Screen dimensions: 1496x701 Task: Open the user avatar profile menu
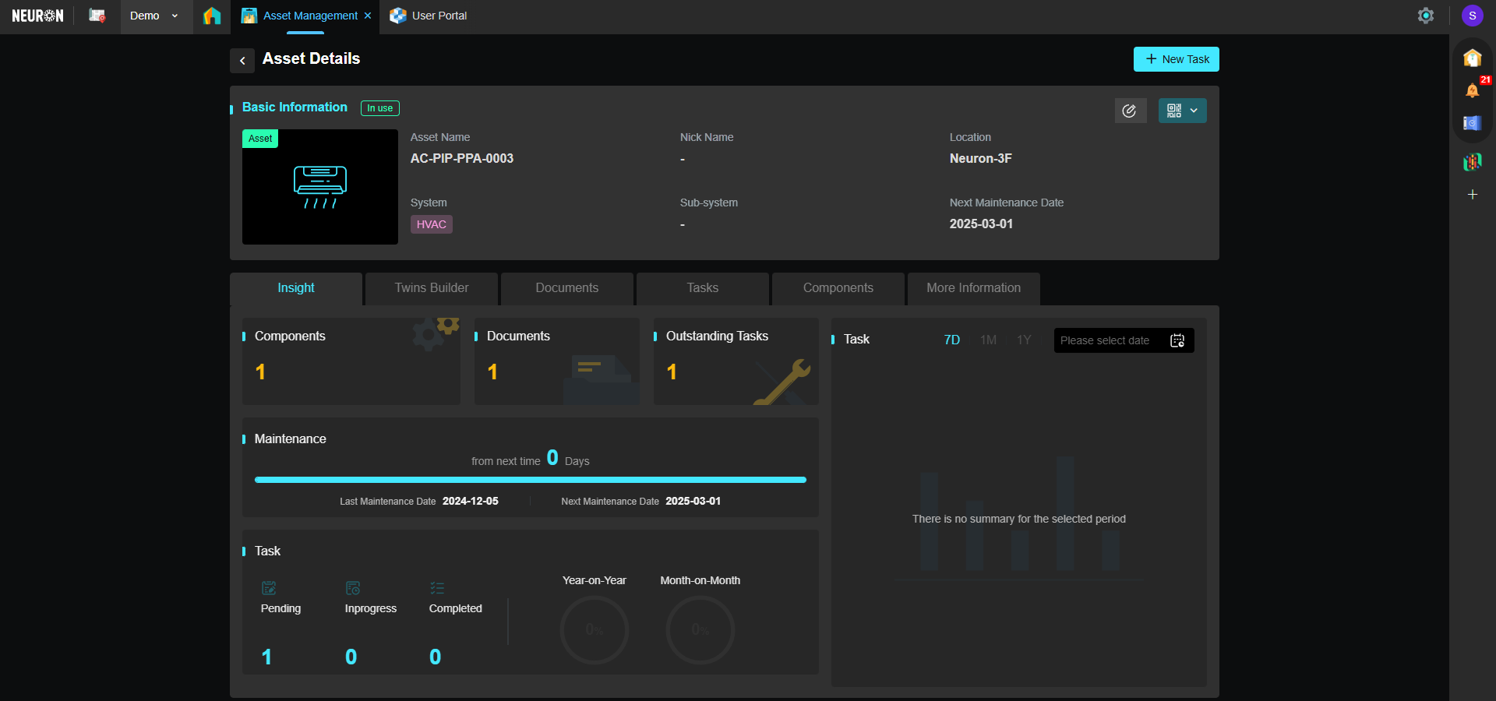pyautogui.click(x=1472, y=16)
